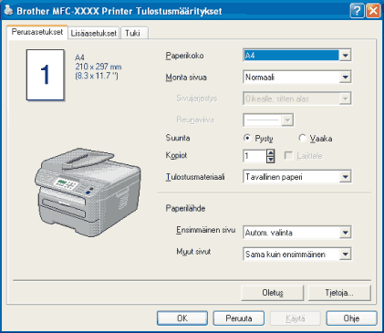Click inside the Kopiot number field
The image size is (384, 333).
pyautogui.click(x=254, y=156)
